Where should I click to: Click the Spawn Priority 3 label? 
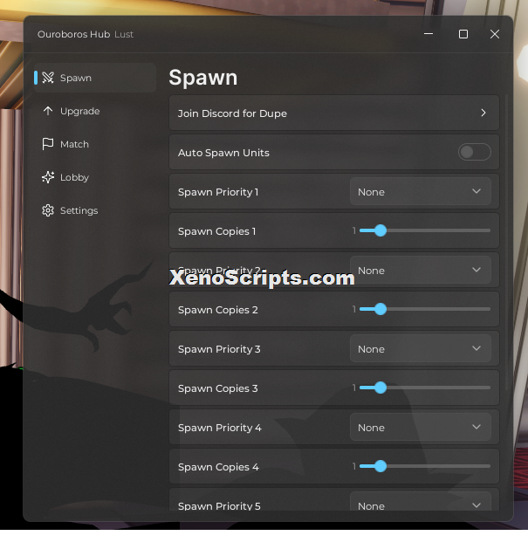[219, 349]
